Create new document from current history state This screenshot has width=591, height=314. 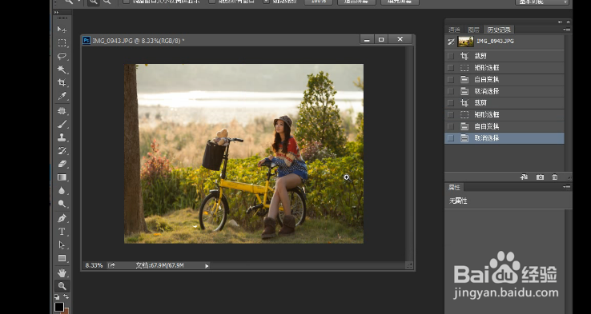click(524, 177)
